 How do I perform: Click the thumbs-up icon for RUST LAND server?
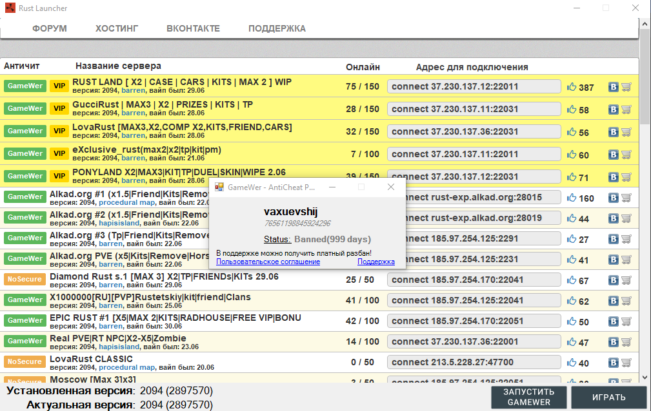click(572, 87)
